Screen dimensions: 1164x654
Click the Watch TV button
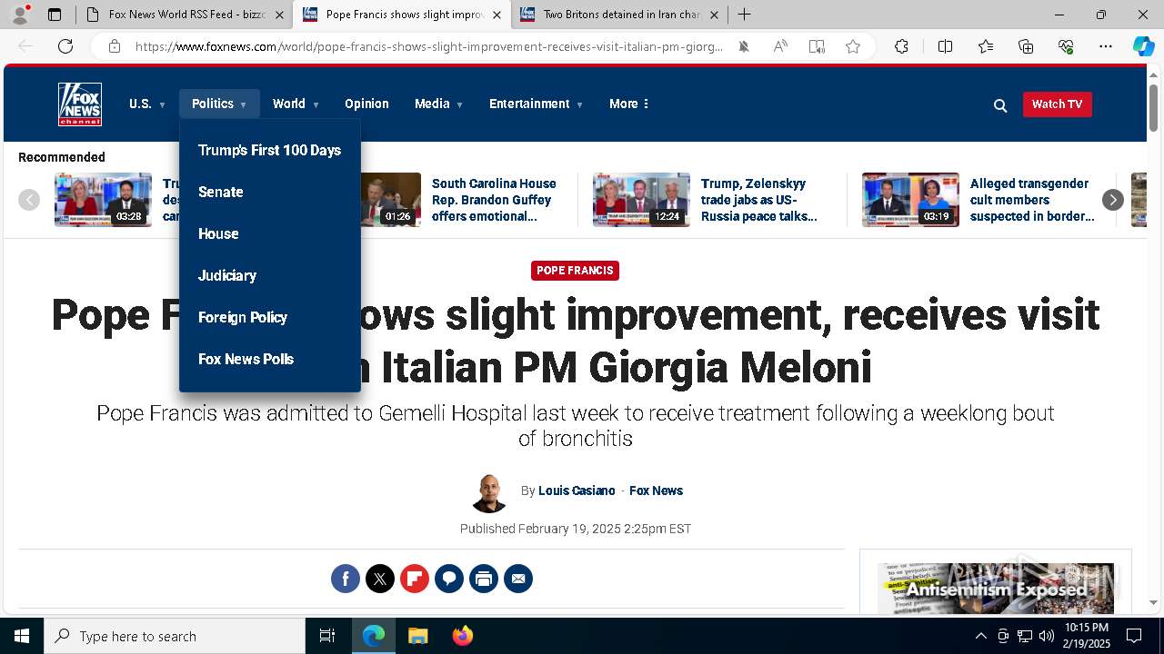tap(1057, 104)
